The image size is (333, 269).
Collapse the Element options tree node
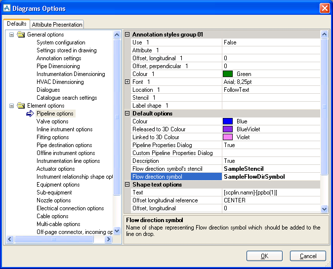tap(11, 106)
